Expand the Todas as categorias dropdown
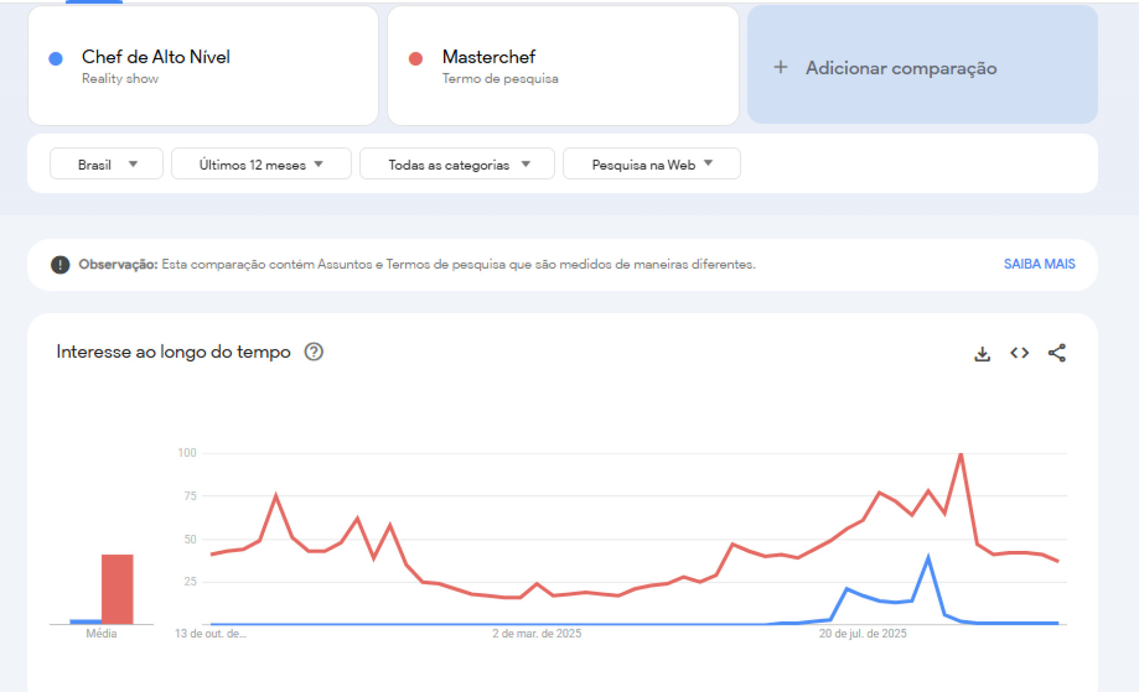This screenshot has height=692, width=1139. click(x=457, y=164)
